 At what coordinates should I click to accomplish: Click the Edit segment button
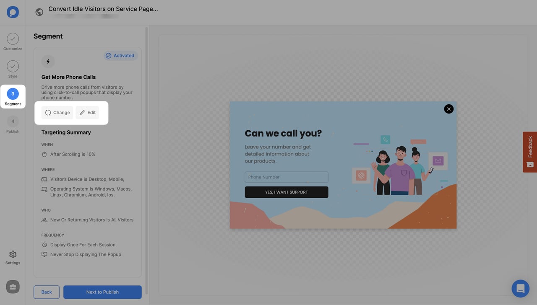pos(87,112)
